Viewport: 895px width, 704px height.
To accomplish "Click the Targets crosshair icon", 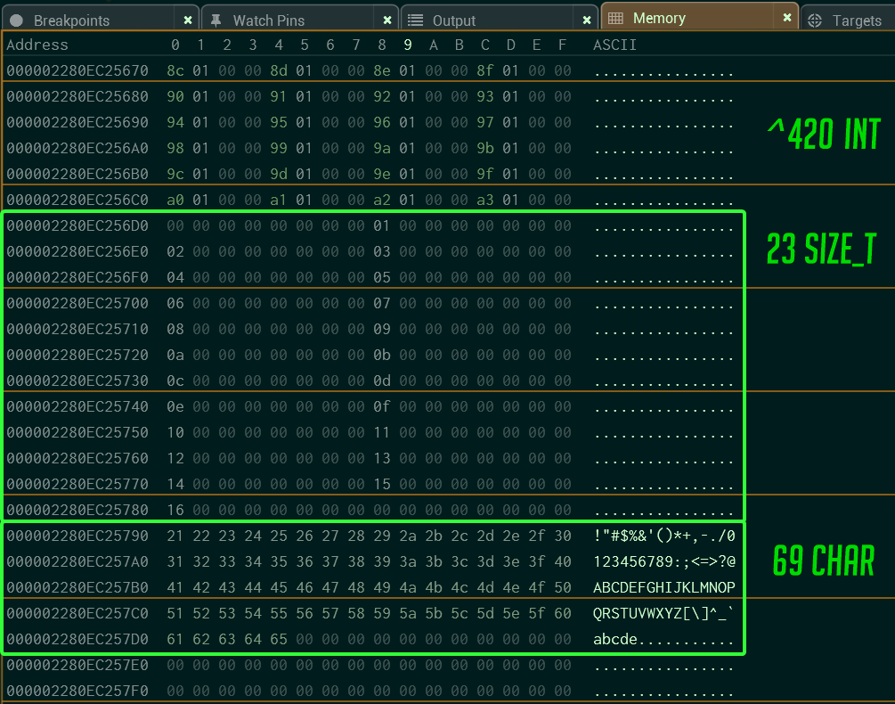I will click(x=815, y=20).
